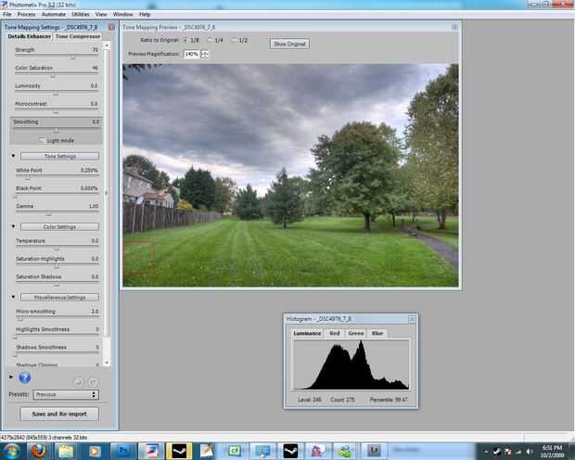This screenshot has height=460, width=575.
Task: Click the Strength slider handle
Action: click(x=73, y=57)
